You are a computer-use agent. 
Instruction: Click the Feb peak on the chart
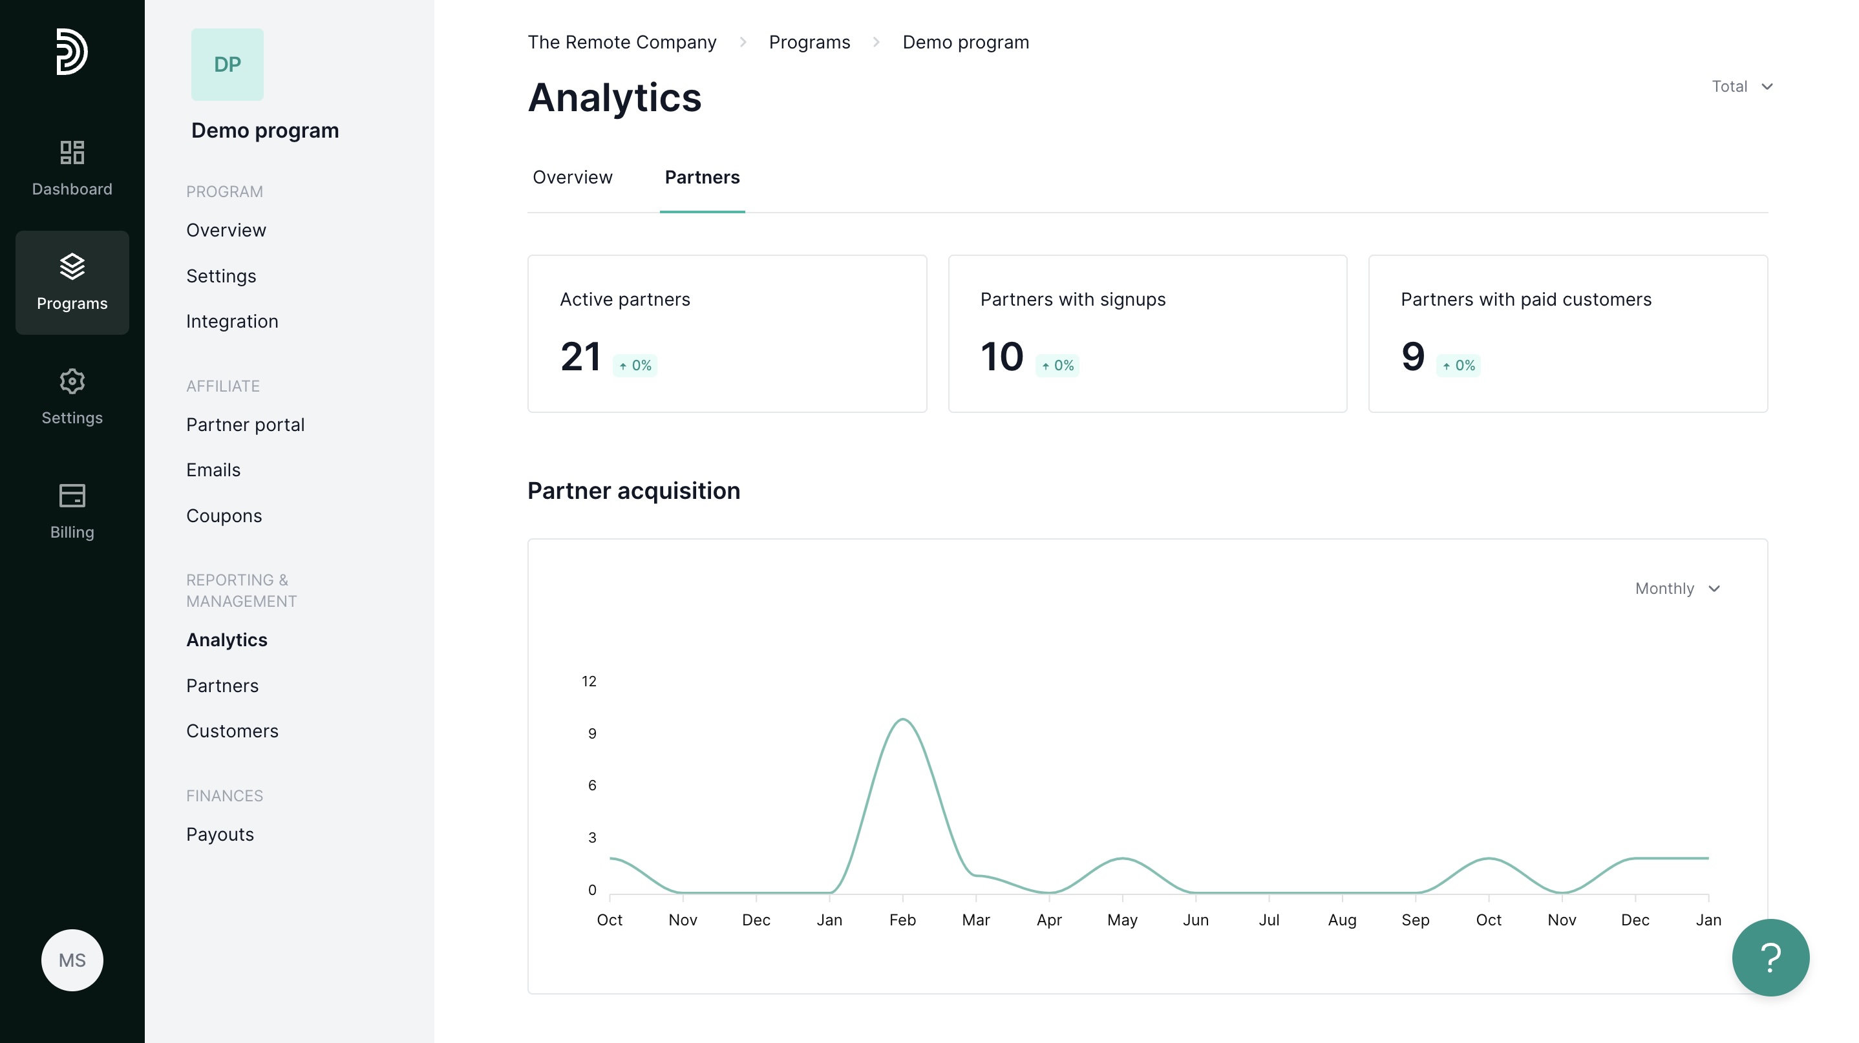(902, 720)
